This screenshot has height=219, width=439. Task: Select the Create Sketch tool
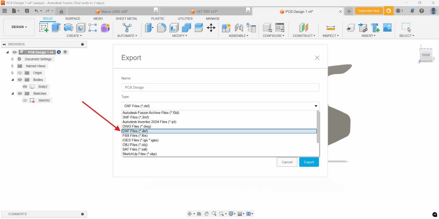[x=44, y=28]
